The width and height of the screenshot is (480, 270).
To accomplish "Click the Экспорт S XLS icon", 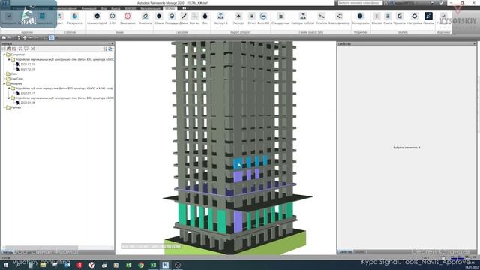I will click(x=220, y=16).
